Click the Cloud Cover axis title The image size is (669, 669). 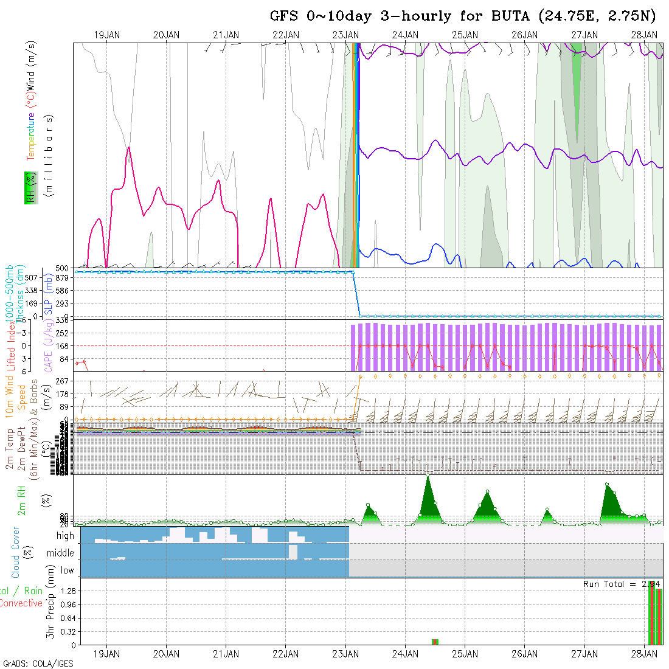tap(16, 552)
